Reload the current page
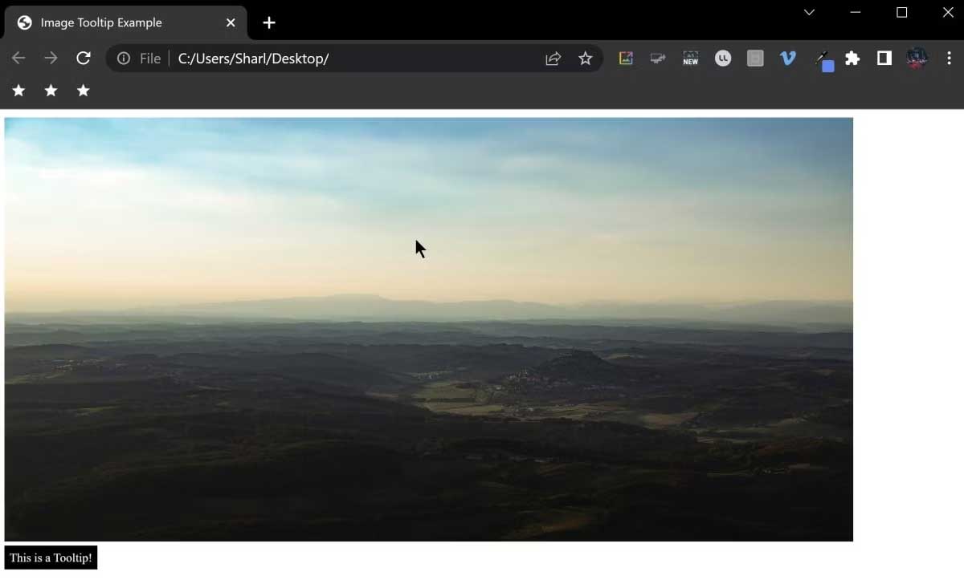The height and width of the screenshot is (588, 964). [x=84, y=58]
